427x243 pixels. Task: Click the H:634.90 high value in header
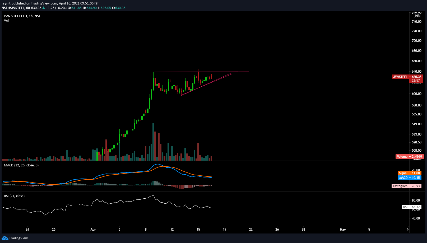point(90,8)
